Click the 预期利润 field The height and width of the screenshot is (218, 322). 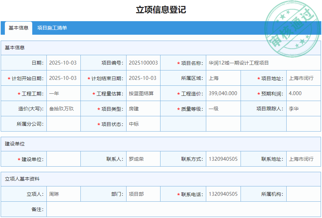(x=303, y=93)
